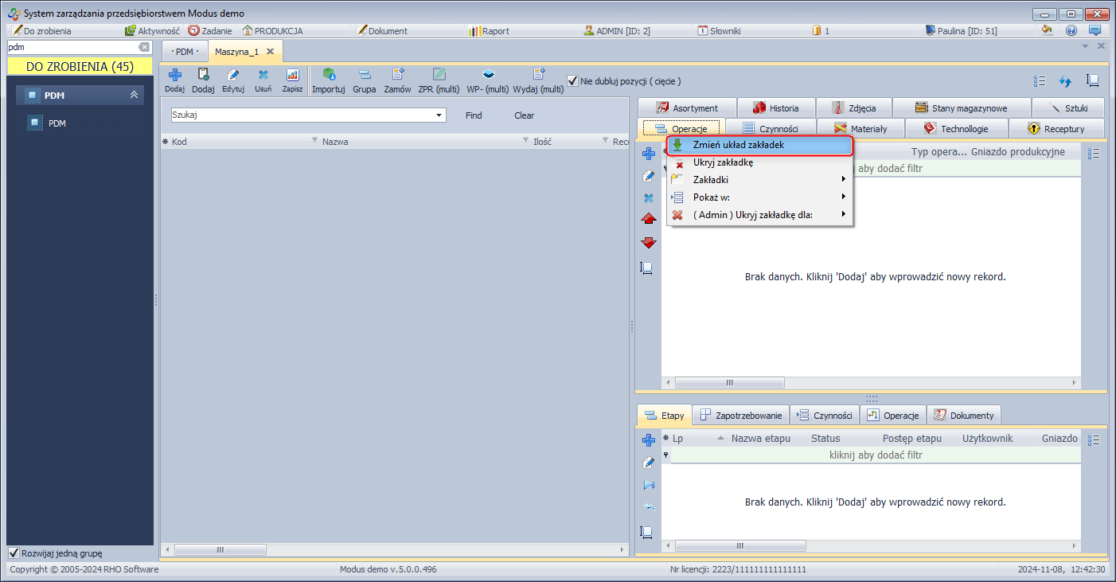
Task: Open the Zapotrzebowanie tab
Action: click(740, 416)
